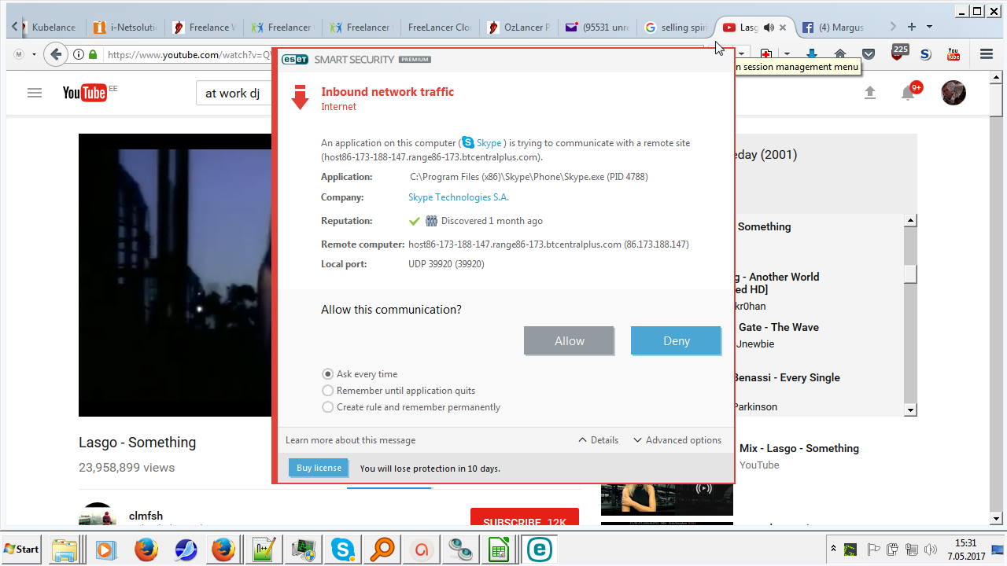The image size is (1007, 566).
Task: Click the Lasgo video player
Action: (x=175, y=275)
